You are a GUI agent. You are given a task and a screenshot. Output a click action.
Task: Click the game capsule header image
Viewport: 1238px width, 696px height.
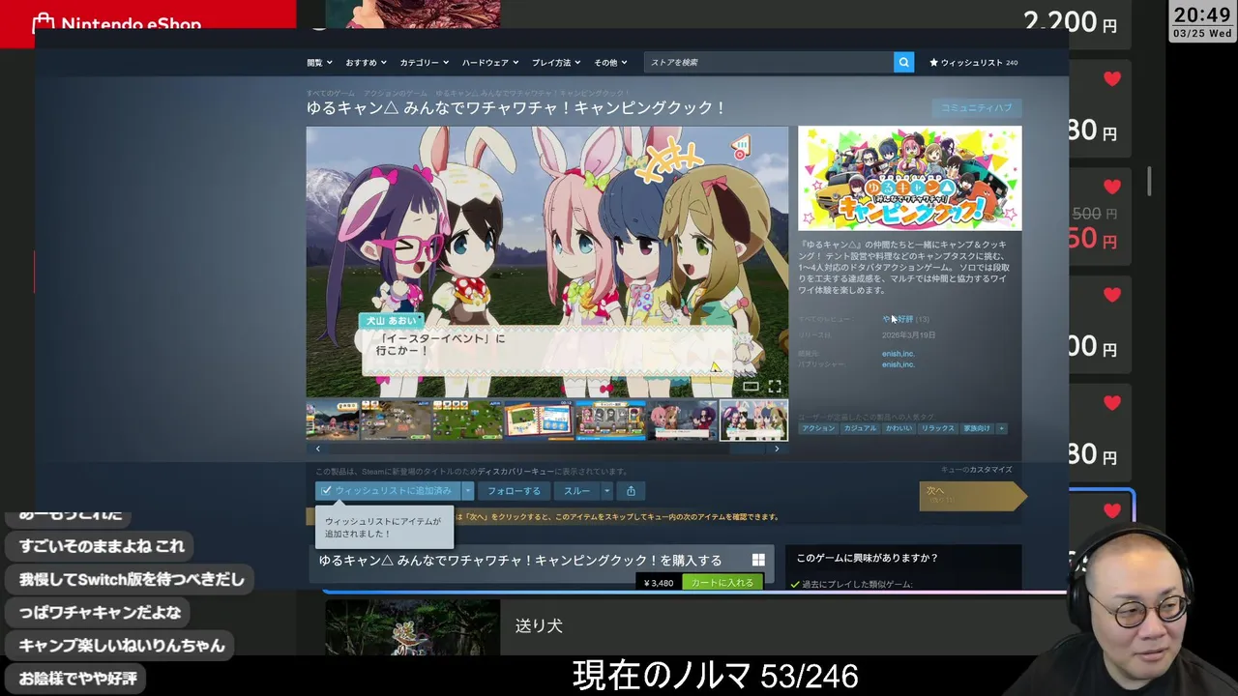coord(909,178)
